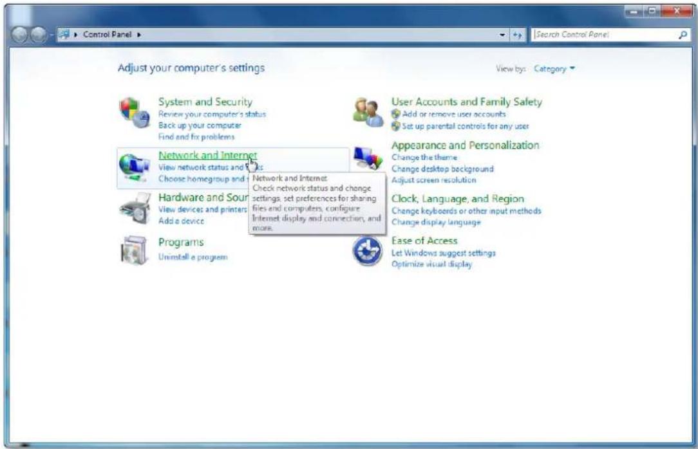Open the System and Security shield icon
The width and height of the screenshot is (698, 449).
(x=135, y=113)
